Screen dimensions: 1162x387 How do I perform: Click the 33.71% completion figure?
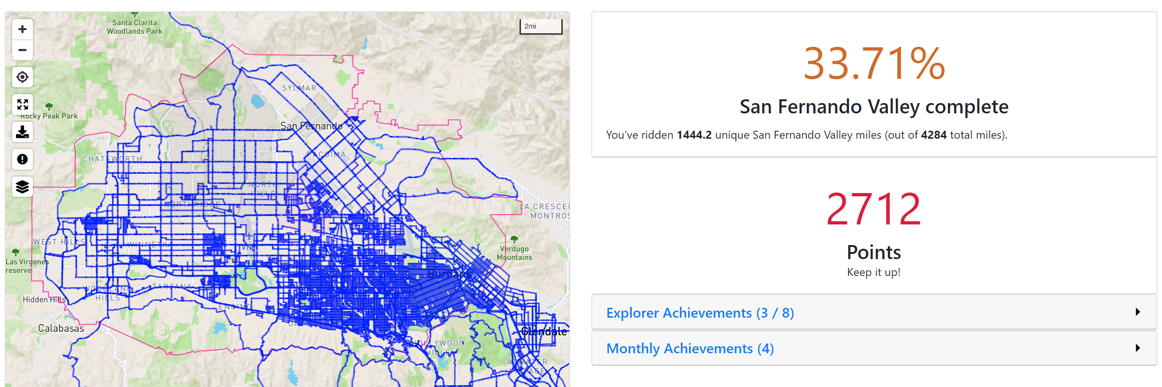coord(874,64)
